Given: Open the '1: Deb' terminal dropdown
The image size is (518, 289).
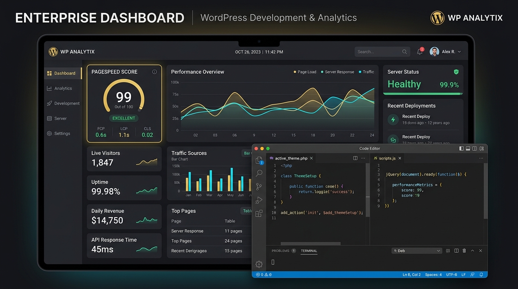Looking at the screenshot, I should tap(417, 251).
